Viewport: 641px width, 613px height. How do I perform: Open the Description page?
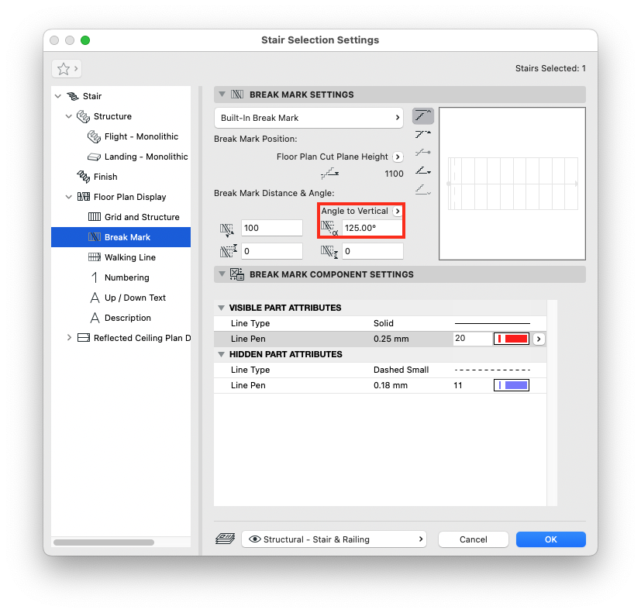point(128,318)
